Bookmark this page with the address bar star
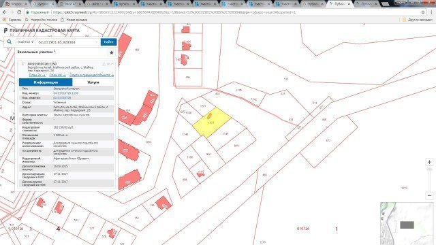The image size is (436, 245). (423, 12)
